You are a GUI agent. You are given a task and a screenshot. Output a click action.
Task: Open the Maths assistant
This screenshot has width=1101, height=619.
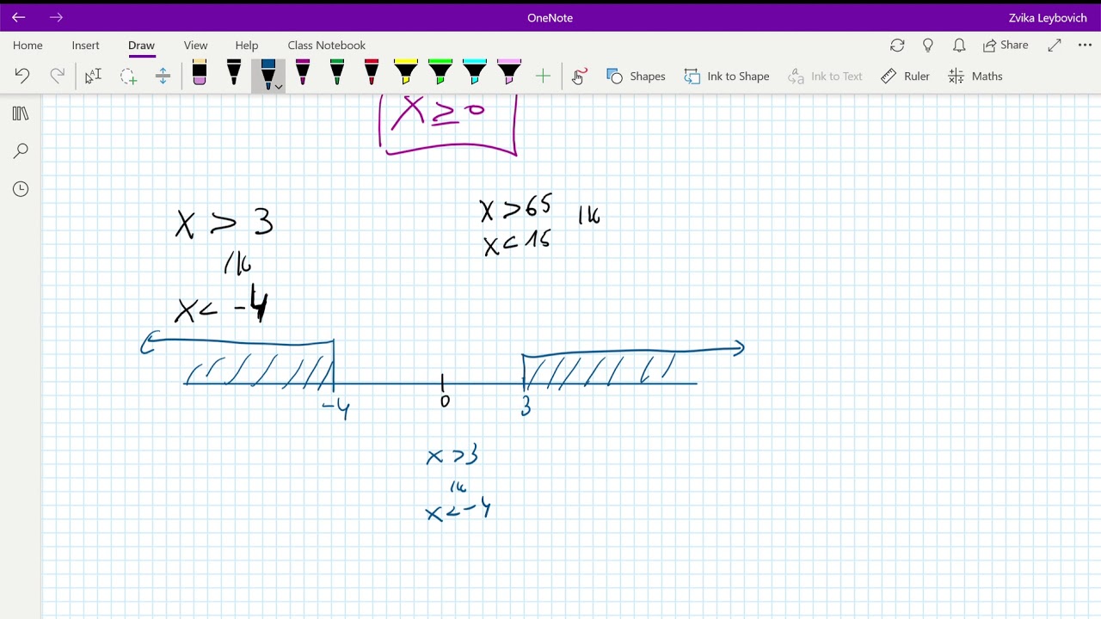tap(975, 76)
